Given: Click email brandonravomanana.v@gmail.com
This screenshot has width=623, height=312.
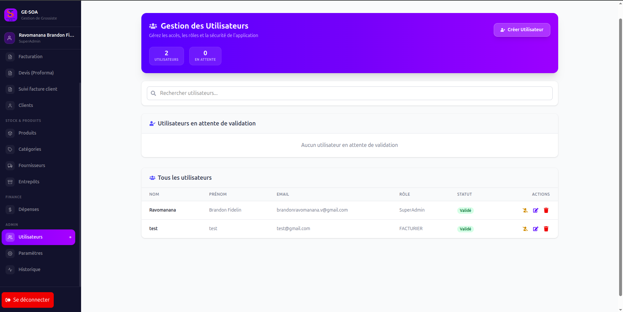Looking at the screenshot, I should (x=312, y=210).
